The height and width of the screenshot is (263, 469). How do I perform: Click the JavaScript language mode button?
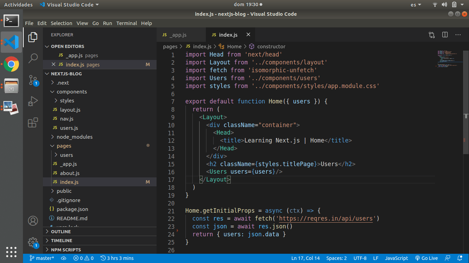click(396, 258)
